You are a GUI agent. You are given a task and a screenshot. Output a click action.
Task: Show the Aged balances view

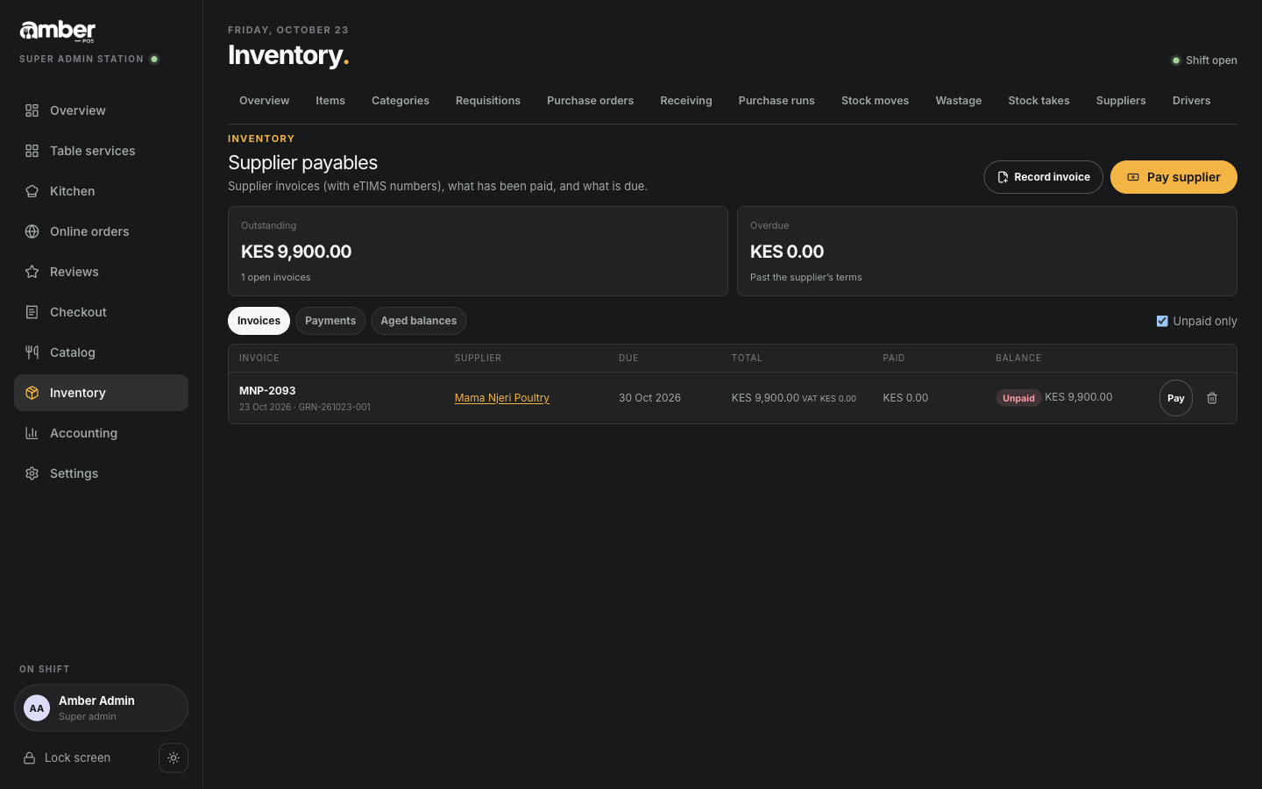(x=419, y=321)
